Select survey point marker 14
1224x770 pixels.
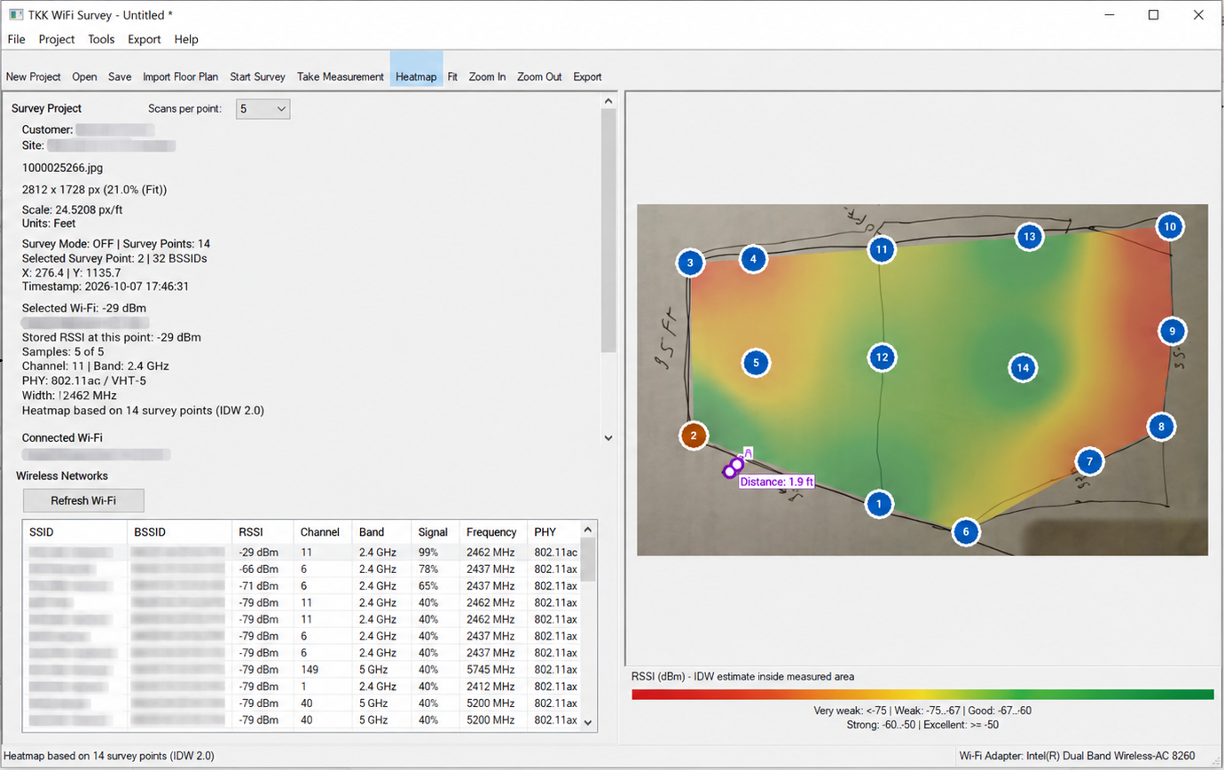pyautogui.click(x=1023, y=366)
